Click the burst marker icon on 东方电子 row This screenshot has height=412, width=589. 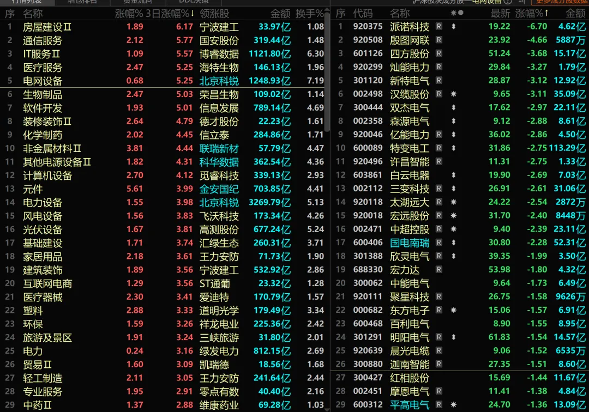(x=453, y=310)
